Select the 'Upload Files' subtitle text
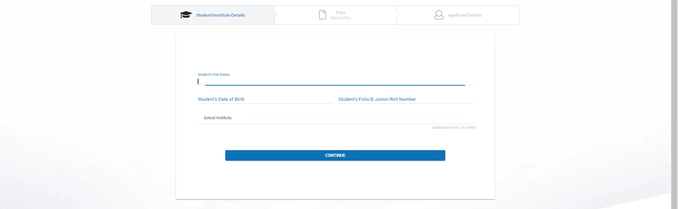The width and height of the screenshot is (678, 209). click(x=341, y=18)
